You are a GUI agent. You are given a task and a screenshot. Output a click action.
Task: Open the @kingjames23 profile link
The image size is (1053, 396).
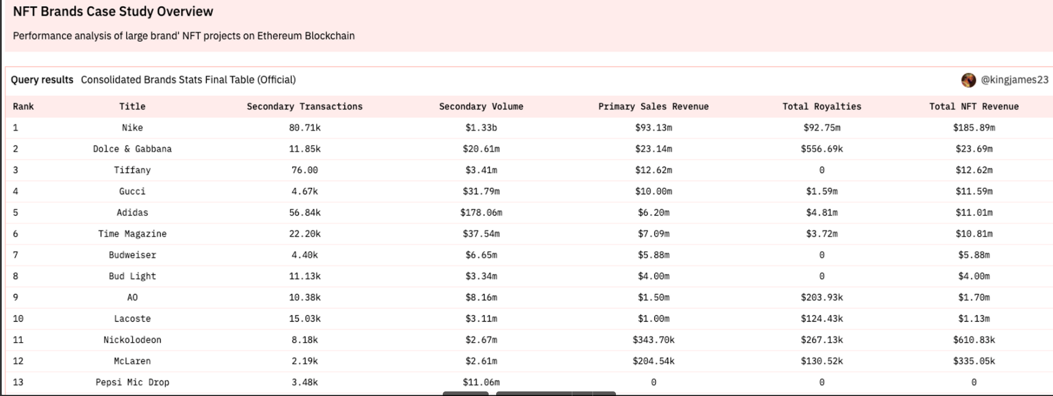click(x=1015, y=80)
